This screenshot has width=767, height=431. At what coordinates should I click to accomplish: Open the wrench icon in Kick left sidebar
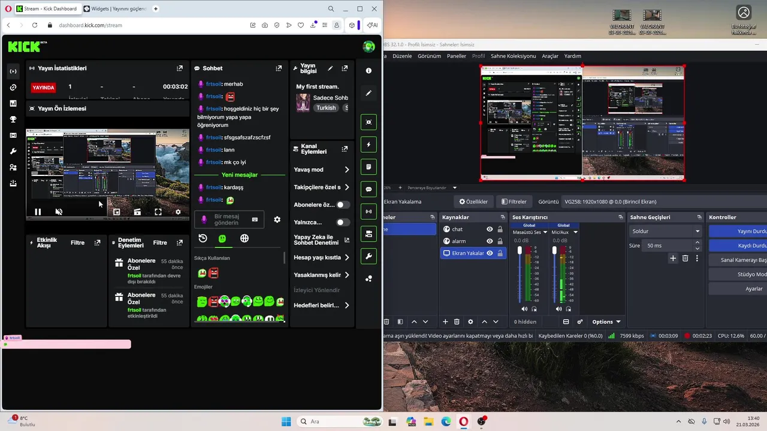13,151
